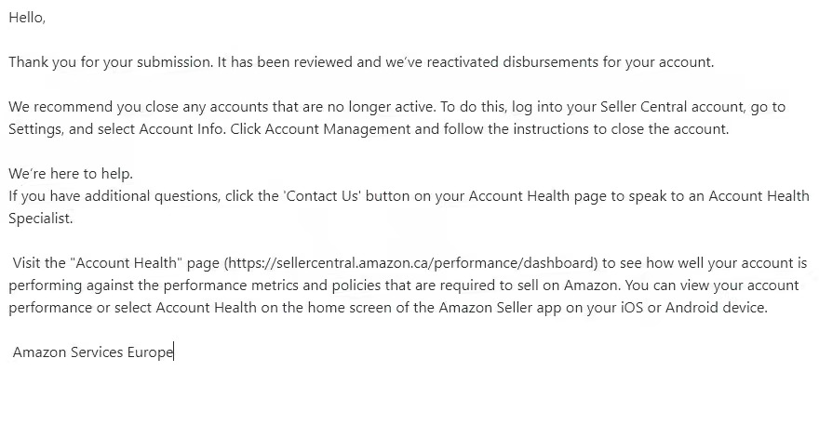
Task: Place cursor after the word 'Europe'
Action: [174, 352]
